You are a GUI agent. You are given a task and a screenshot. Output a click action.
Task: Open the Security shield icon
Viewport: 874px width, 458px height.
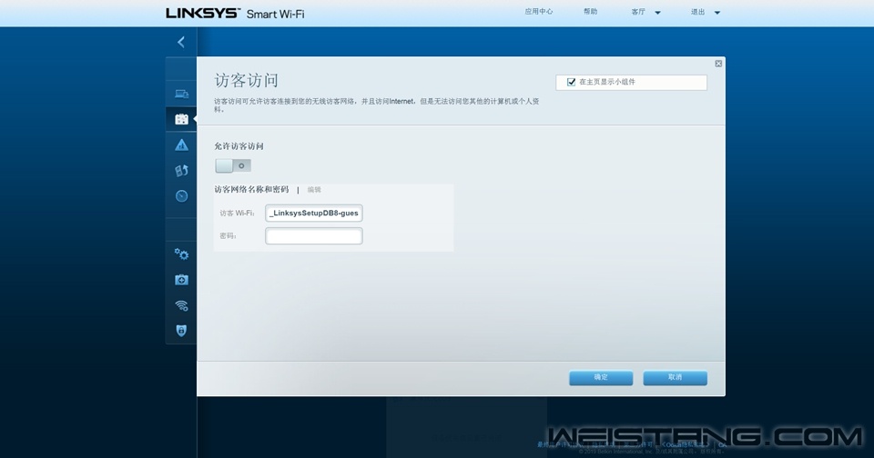pyautogui.click(x=181, y=331)
